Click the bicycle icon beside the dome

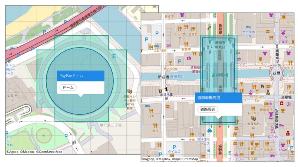click(x=114, y=56)
